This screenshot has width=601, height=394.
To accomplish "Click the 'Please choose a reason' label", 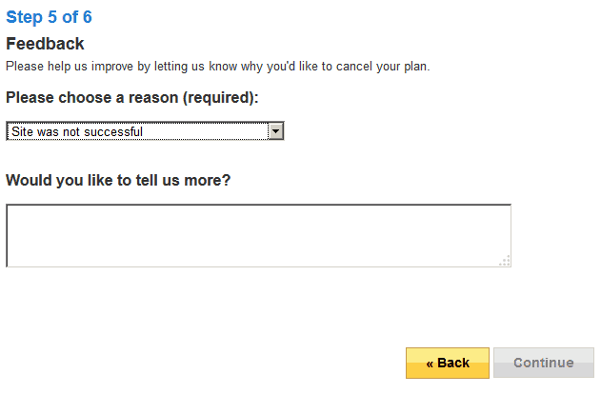I will click(x=132, y=98).
